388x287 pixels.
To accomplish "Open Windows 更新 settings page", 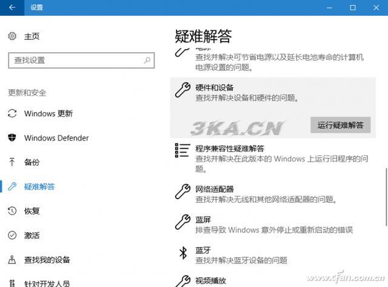I will [x=48, y=114].
